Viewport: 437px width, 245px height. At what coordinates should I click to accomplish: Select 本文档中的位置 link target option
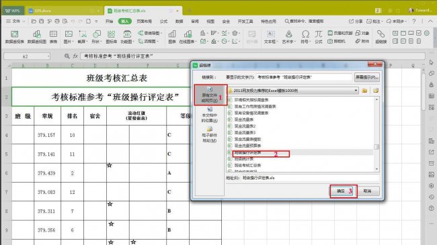pos(209,115)
